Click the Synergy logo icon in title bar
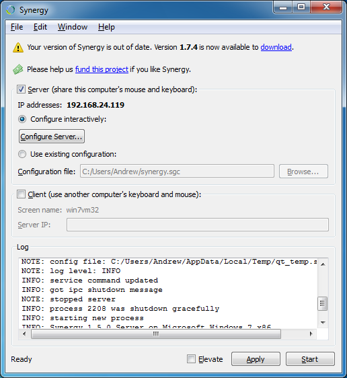 coord(11,10)
